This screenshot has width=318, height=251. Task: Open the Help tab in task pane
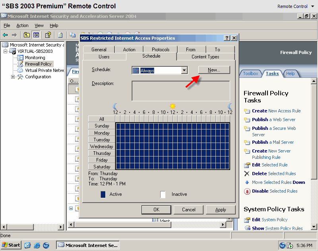click(x=290, y=73)
